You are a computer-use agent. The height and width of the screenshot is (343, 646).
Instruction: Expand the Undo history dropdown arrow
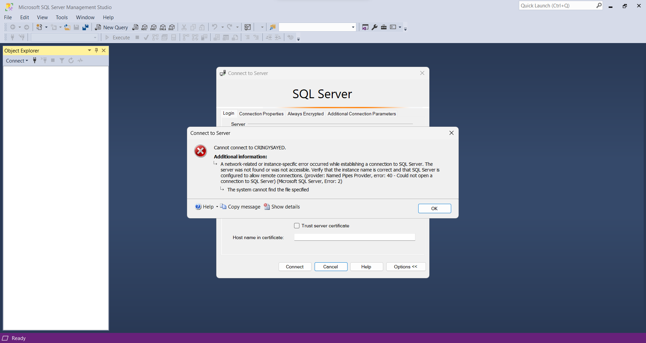pos(222,27)
